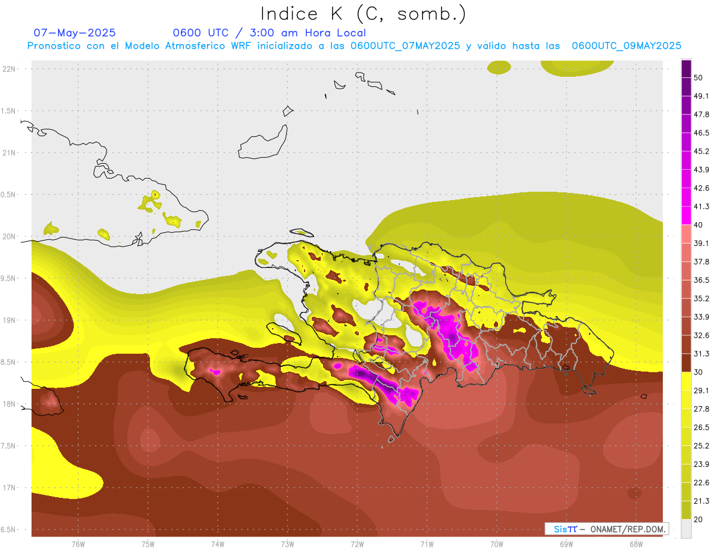Click the colorbar label "27.8"
714x552 pixels.
[702, 408]
